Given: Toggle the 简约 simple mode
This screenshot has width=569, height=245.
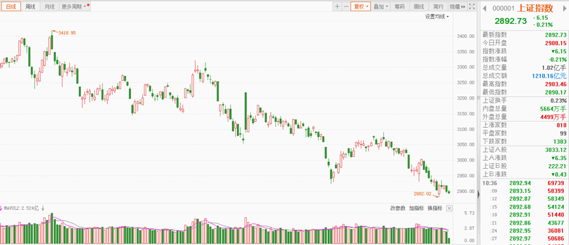Looking at the screenshot, I should tap(439, 7).
